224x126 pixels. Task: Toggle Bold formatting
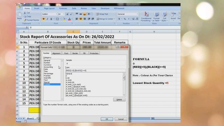tap(43, 19)
